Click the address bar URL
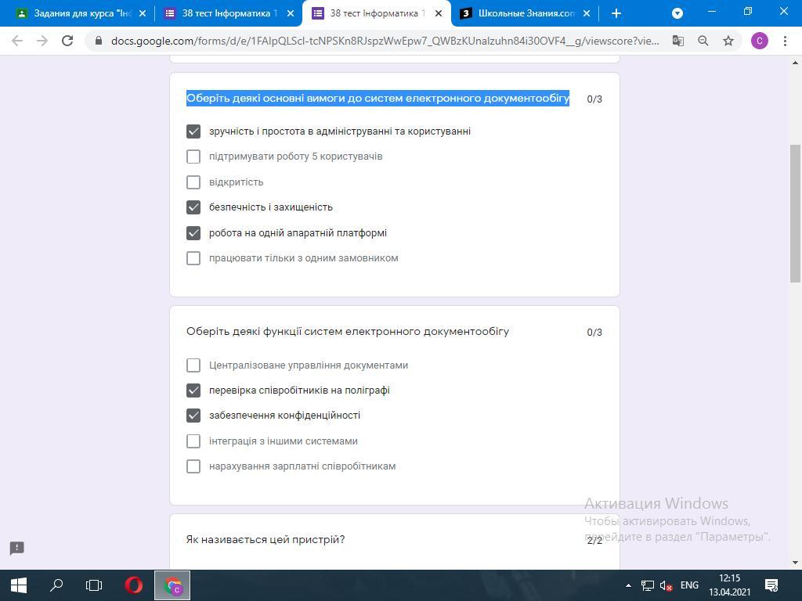This screenshot has height=601, width=802. tap(385, 41)
